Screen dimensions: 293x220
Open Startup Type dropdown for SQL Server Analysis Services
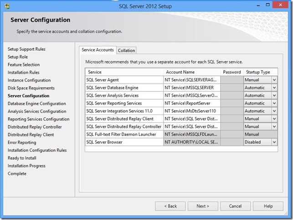[274, 95]
